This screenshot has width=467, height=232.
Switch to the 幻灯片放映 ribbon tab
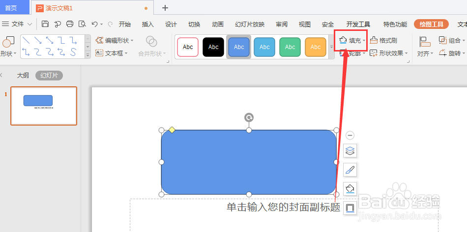point(250,25)
